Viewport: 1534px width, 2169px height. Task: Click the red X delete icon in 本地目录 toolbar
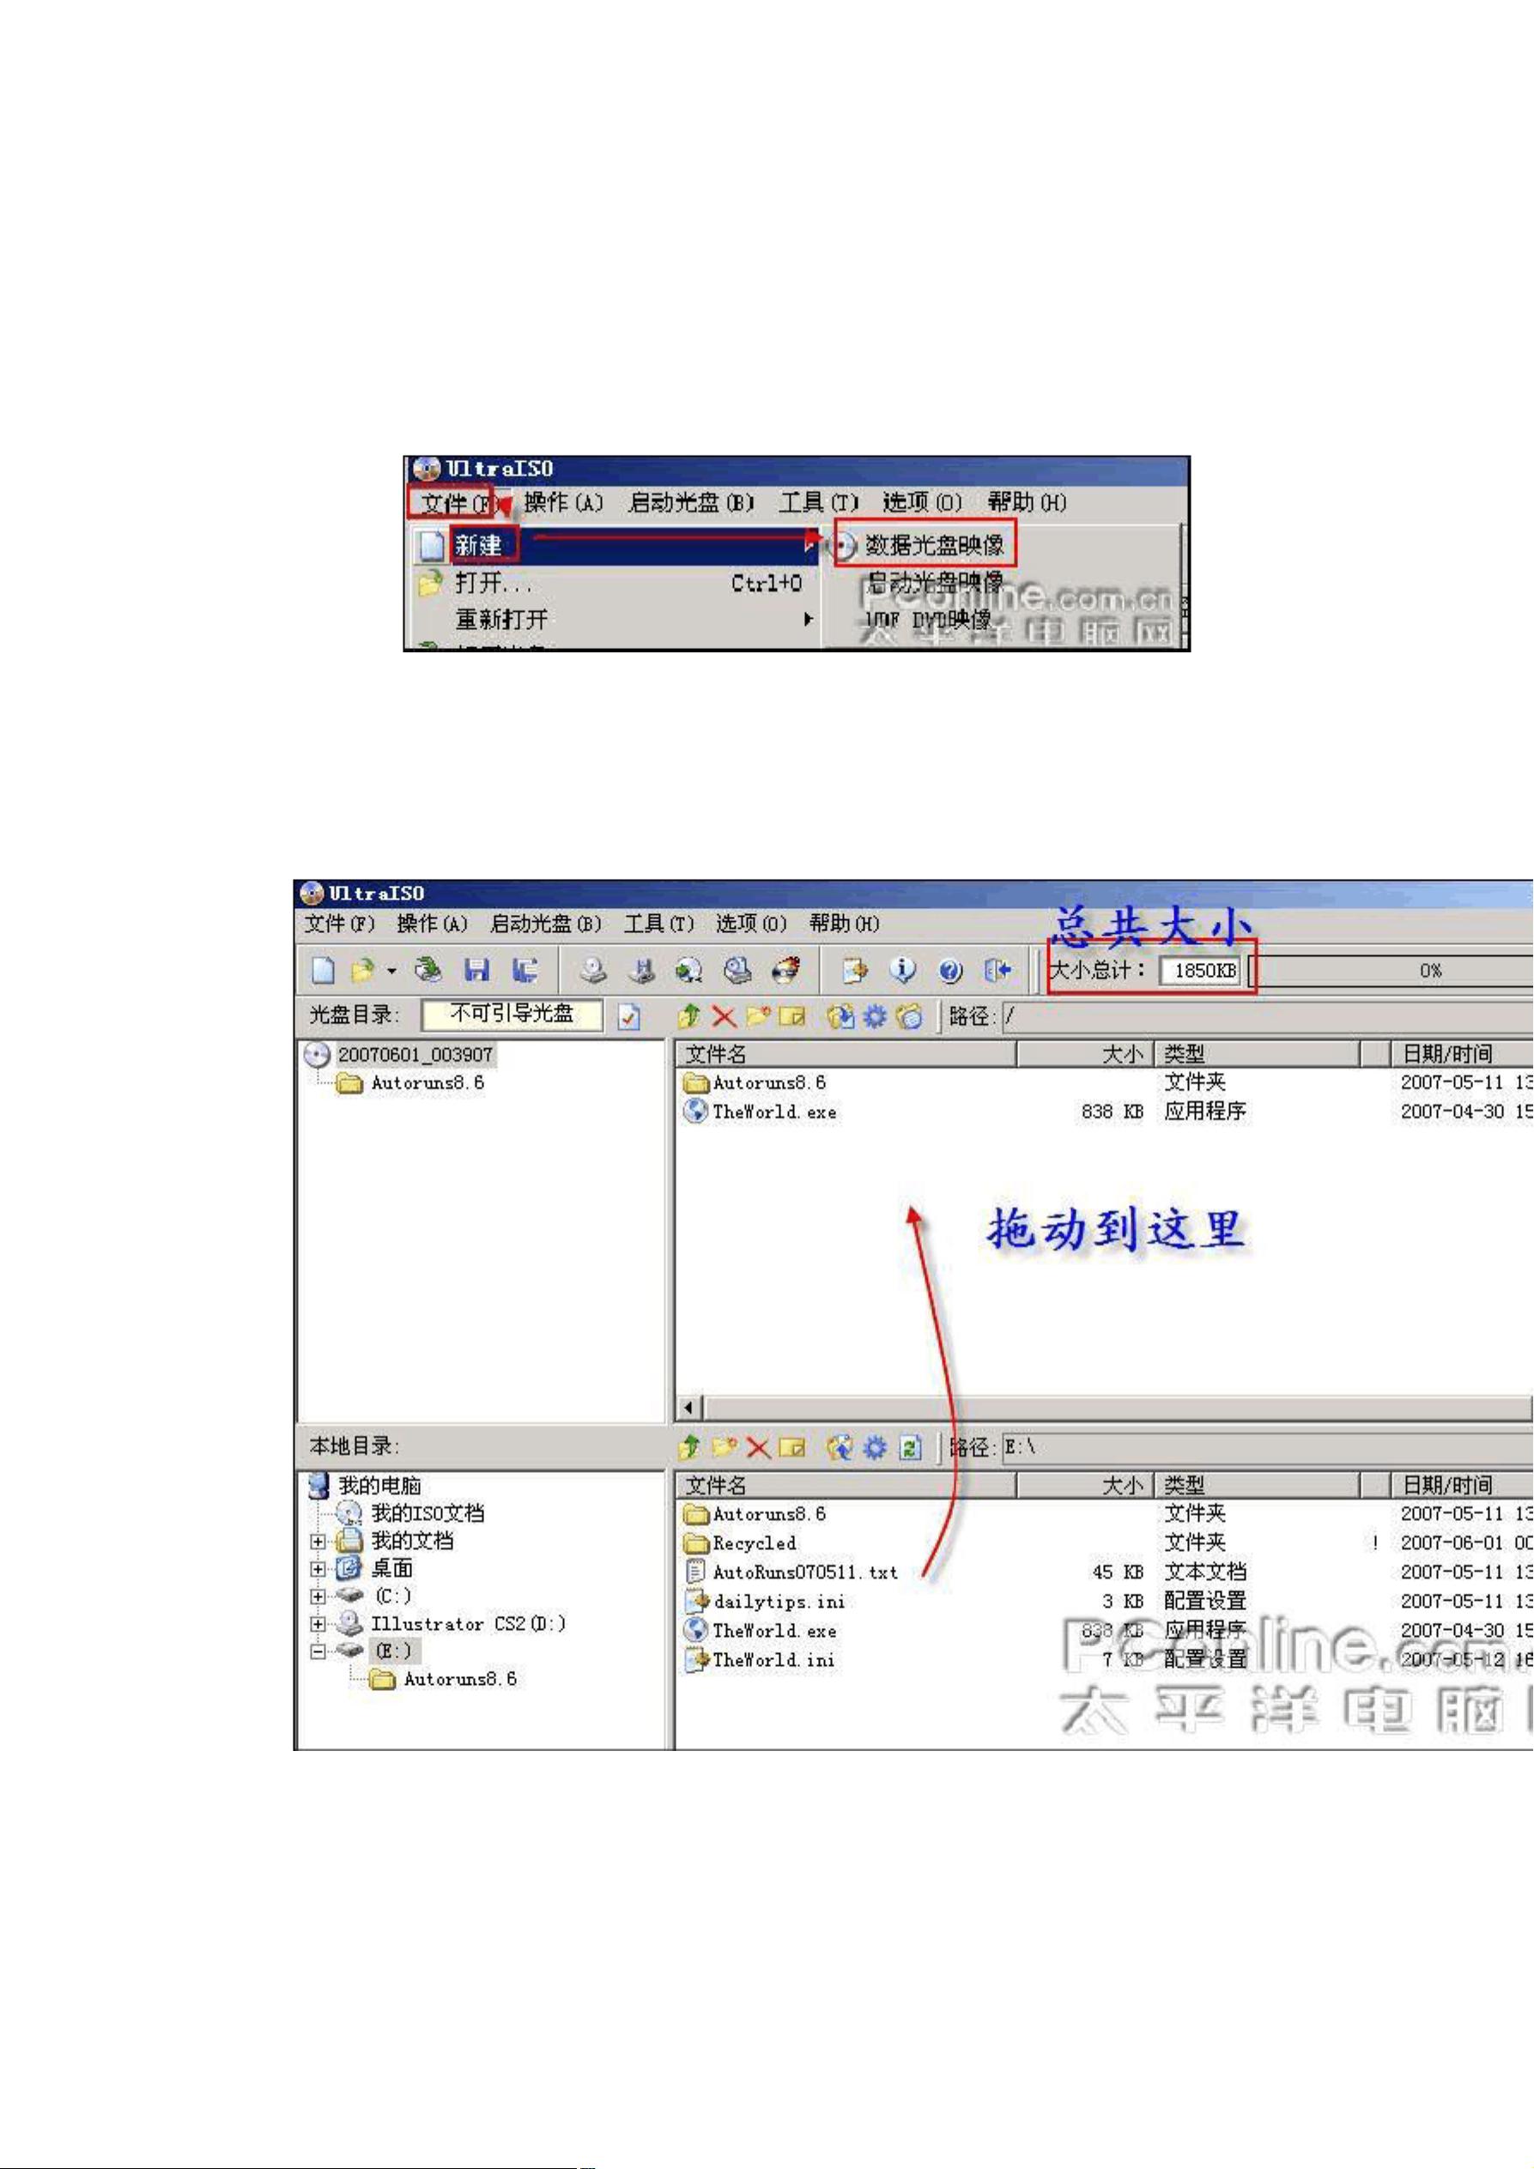[x=759, y=1447]
